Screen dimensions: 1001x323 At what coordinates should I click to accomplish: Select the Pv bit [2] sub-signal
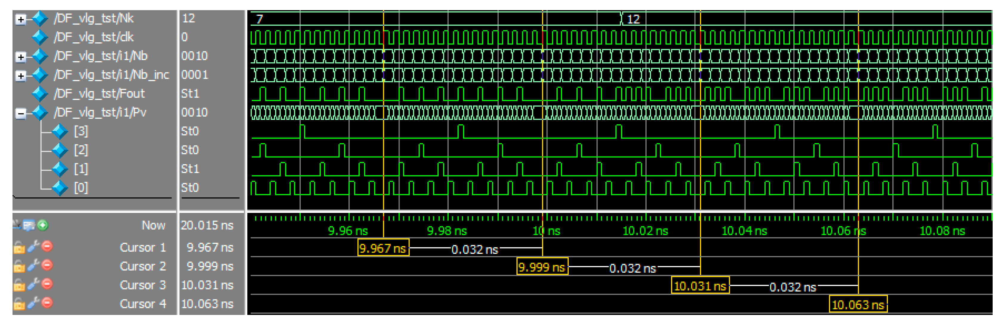81,150
